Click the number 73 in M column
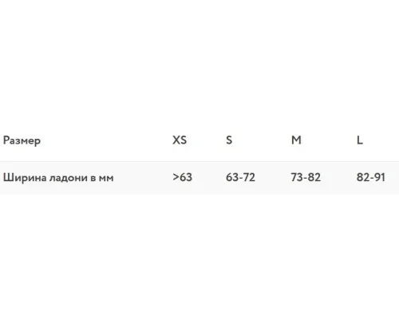This screenshot has width=399, height=319. [296, 177]
